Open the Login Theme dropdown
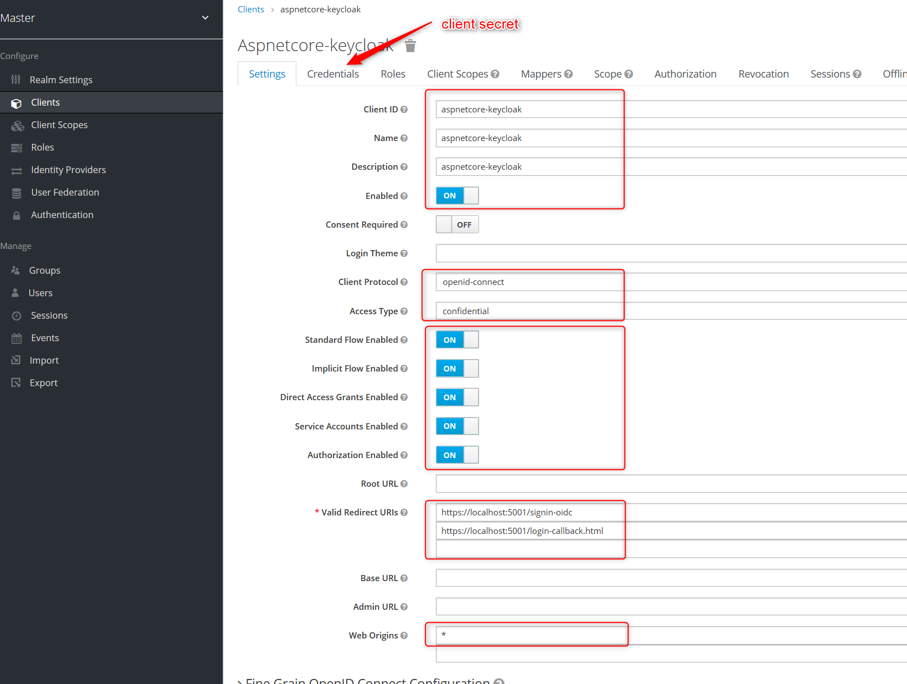The height and width of the screenshot is (684, 907). point(671,253)
